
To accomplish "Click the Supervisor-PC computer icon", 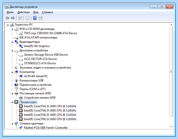I will point(12,25).
